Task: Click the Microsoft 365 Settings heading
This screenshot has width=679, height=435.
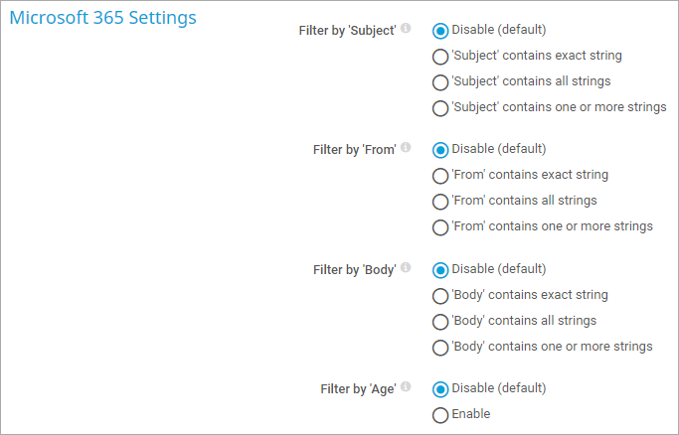Action: tap(103, 18)
